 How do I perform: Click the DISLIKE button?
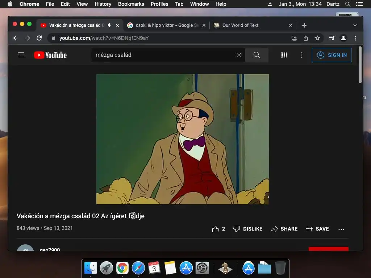click(248, 229)
